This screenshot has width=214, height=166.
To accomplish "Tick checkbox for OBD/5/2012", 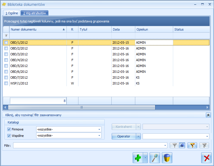I will (x=6, y=66).
